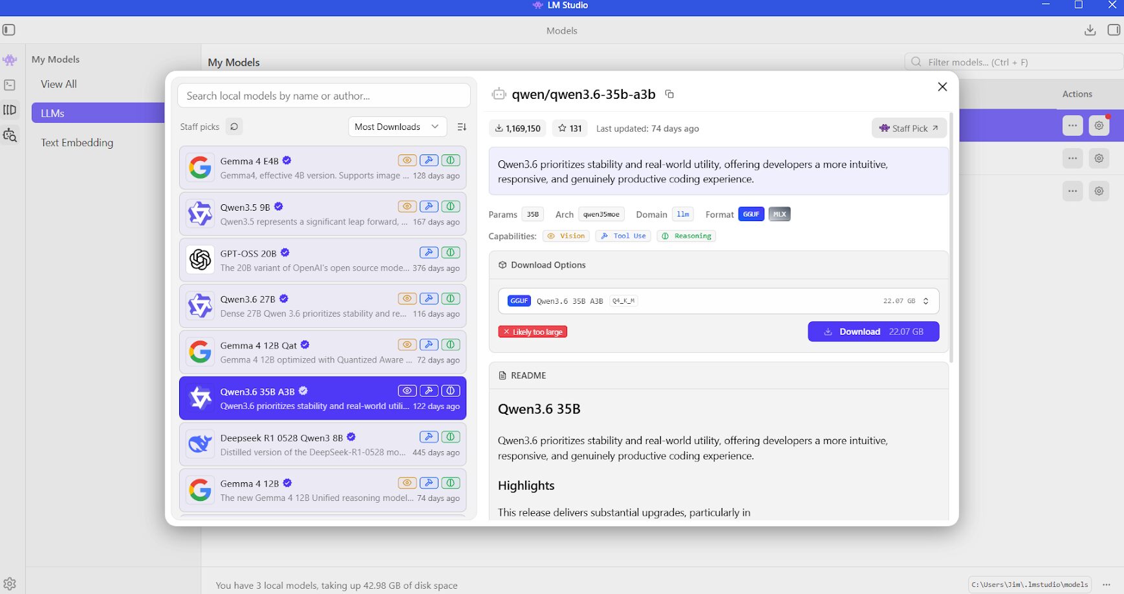Toggle the left sidebar panel icon
Viewport: 1124px width, 594px height.
click(x=9, y=30)
